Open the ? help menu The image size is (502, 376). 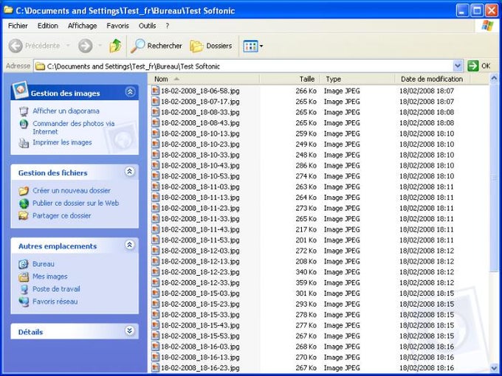pyautogui.click(x=167, y=26)
